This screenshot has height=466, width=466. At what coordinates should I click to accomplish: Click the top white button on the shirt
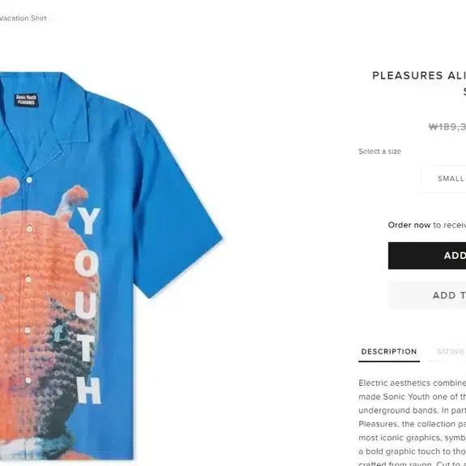(x=29, y=180)
